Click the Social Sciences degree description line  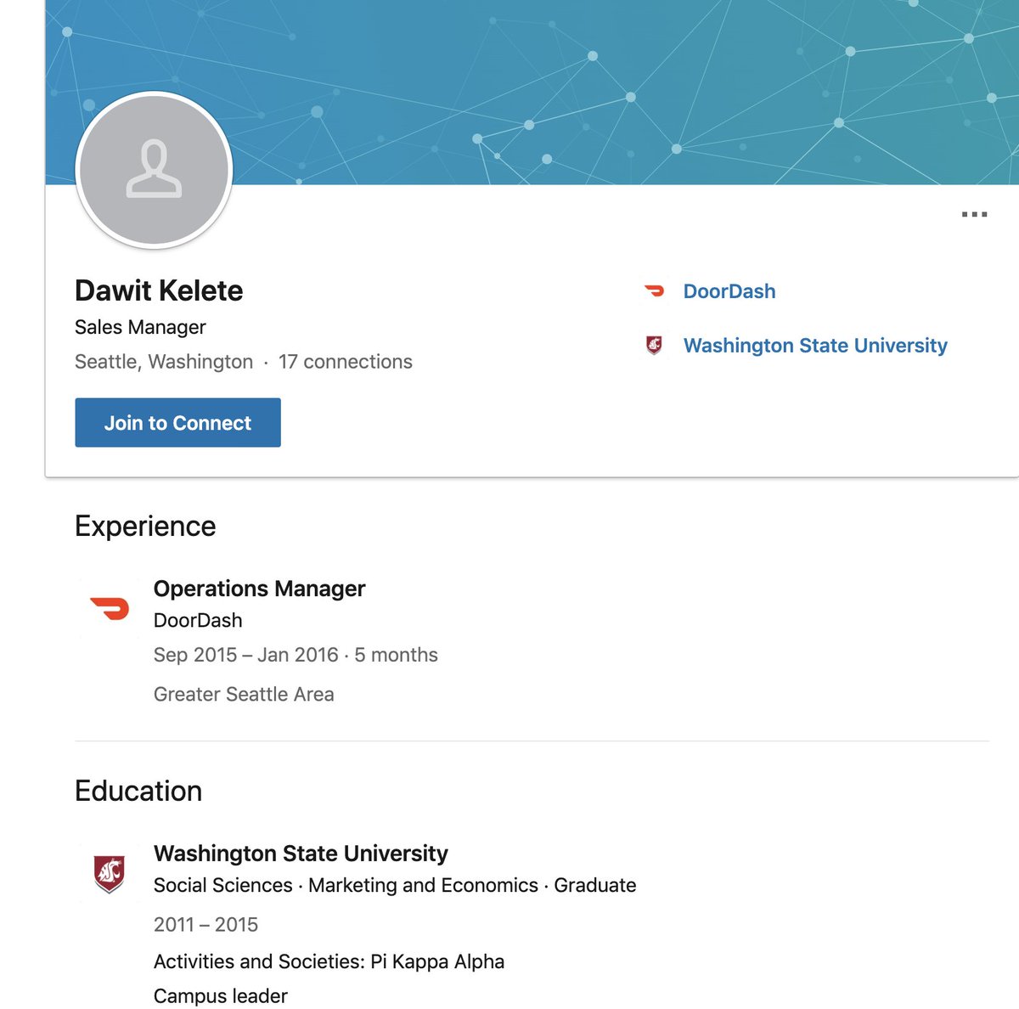[x=395, y=885]
